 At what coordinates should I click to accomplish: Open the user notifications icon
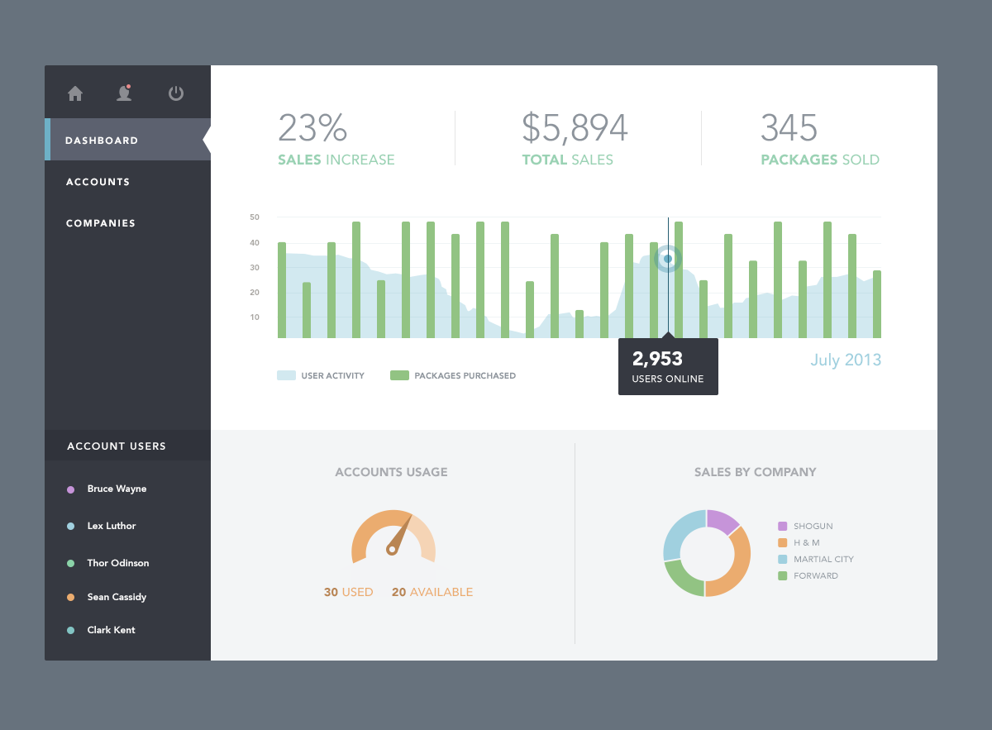[124, 93]
